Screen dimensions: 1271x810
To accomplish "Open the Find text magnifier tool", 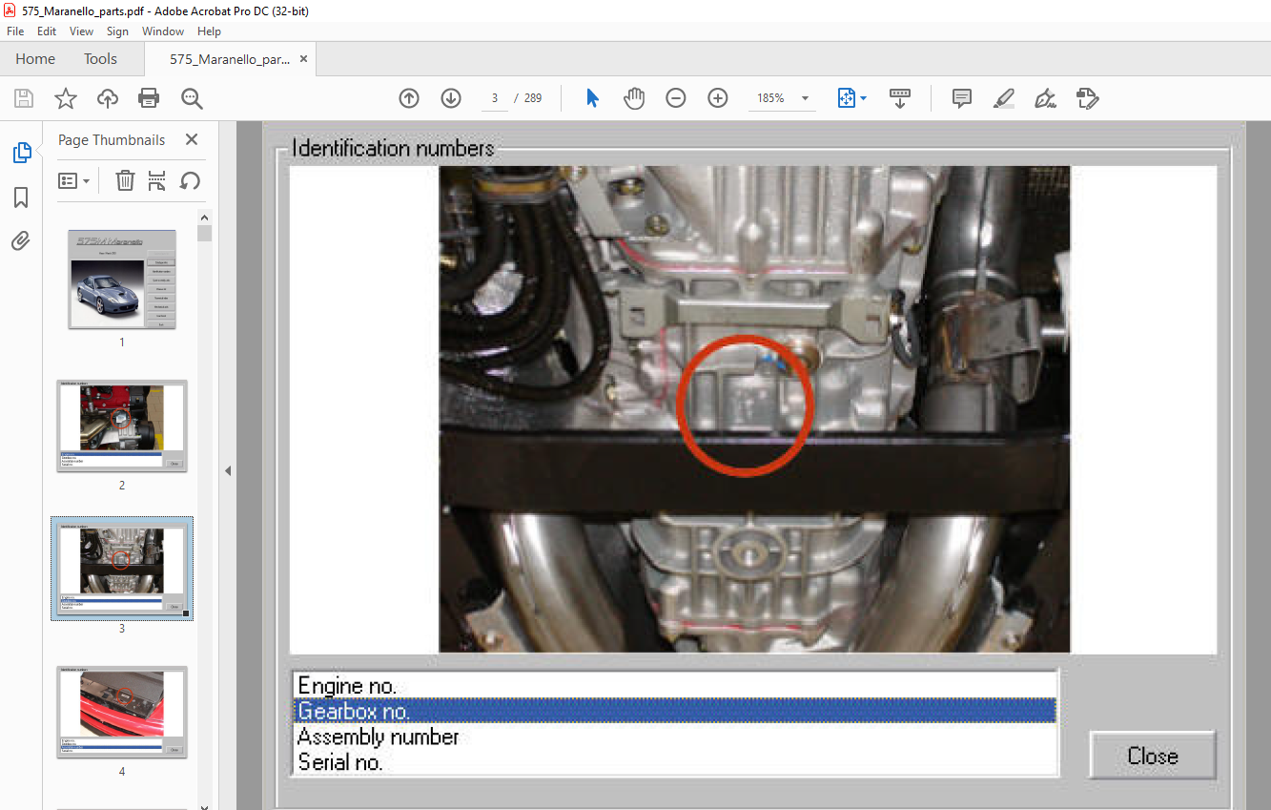I will tap(192, 98).
